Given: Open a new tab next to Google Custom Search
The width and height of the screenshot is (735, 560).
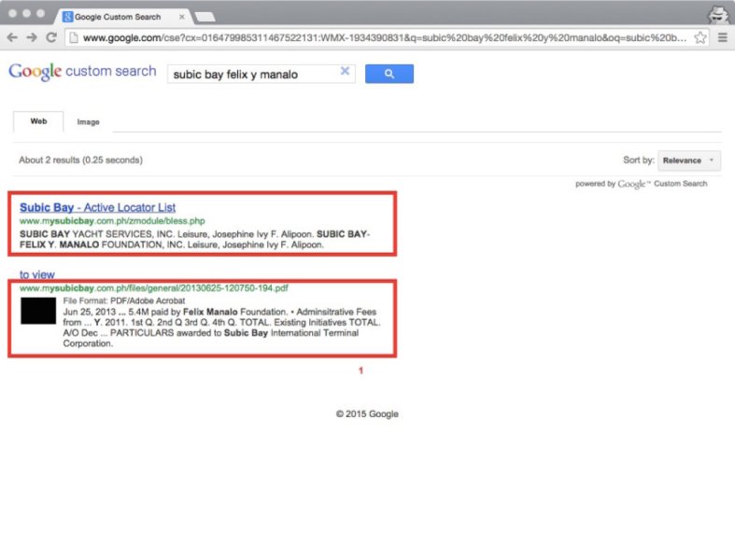Looking at the screenshot, I should pos(205,18).
